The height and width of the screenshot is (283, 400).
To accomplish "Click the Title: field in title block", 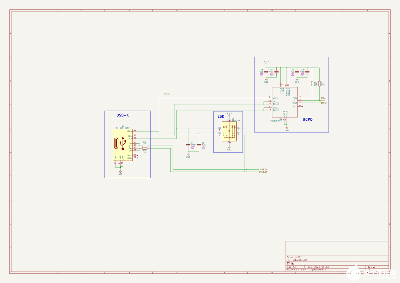I will [290, 263].
